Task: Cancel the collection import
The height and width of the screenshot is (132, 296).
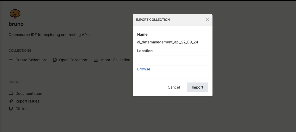Action: [x=174, y=87]
